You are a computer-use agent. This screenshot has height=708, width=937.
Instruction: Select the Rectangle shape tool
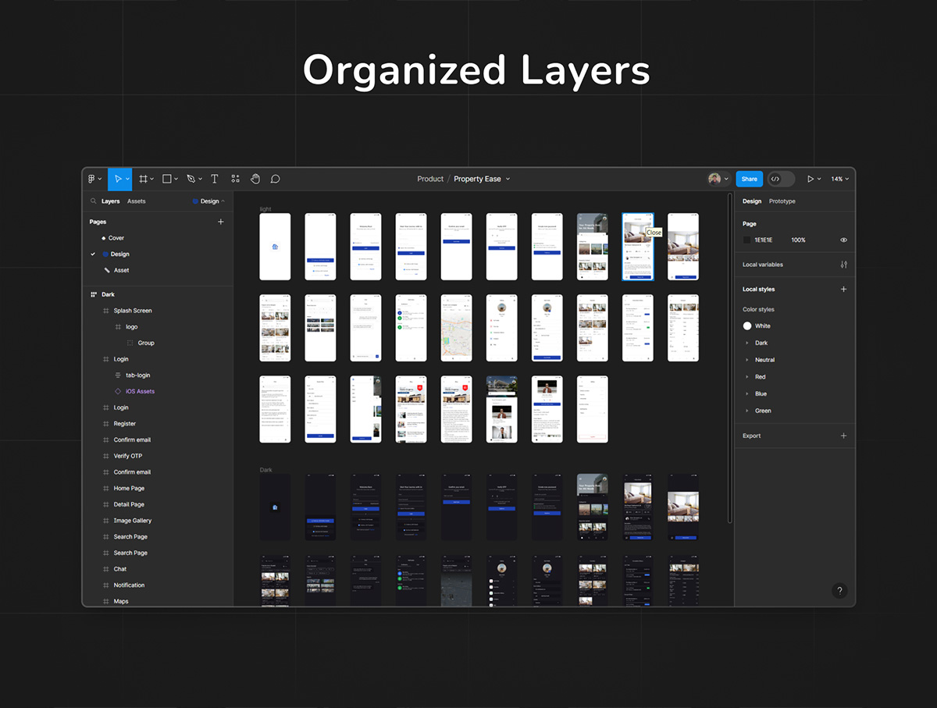(167, 179)
